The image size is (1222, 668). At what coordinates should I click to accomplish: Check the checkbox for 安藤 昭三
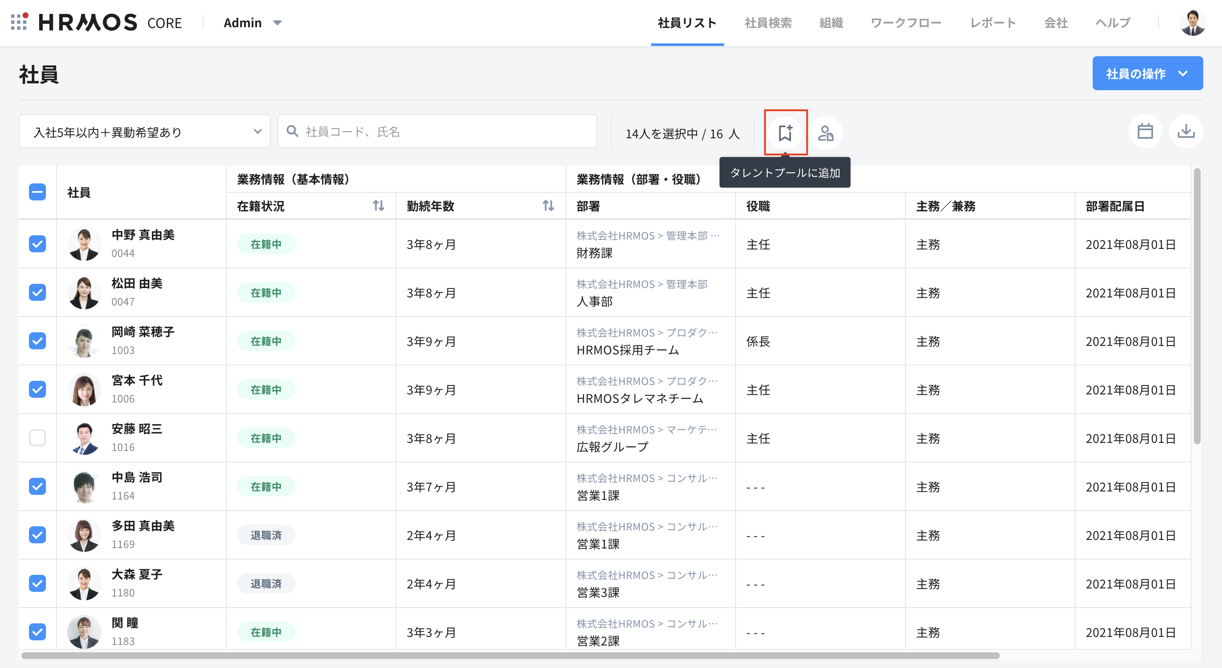[x=37, y=437]
